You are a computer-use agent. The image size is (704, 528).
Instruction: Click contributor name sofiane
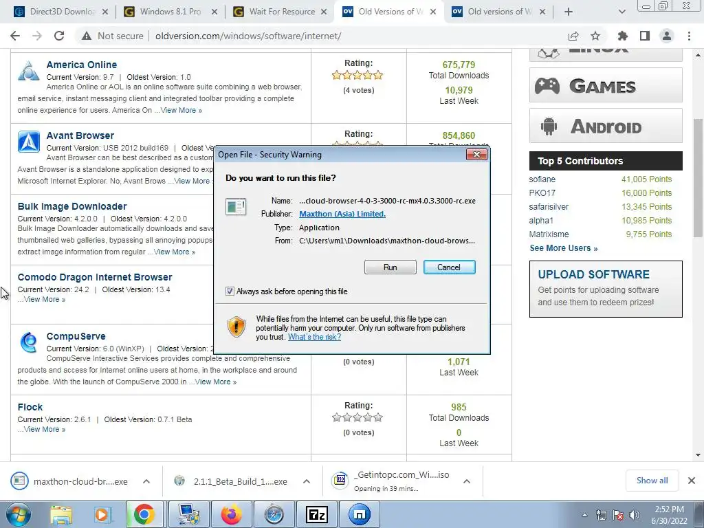tap(542, 179)
